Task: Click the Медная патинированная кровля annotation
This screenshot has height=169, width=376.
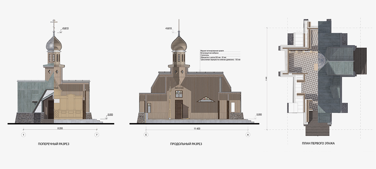Action: pyautogui.click(x=212, y=50)
